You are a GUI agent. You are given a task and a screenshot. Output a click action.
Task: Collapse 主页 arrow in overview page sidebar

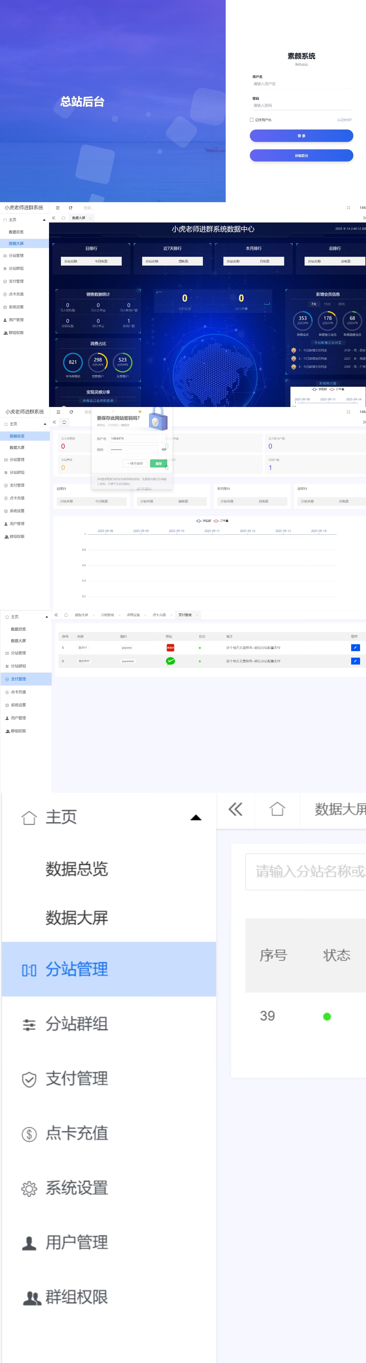(45, 424)
